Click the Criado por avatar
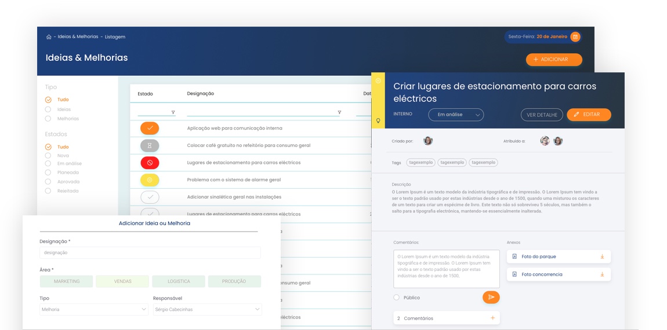 (x=428, y=141)
